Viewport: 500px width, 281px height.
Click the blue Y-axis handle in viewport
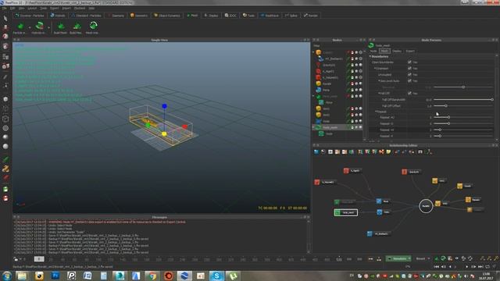coord(164,106)
